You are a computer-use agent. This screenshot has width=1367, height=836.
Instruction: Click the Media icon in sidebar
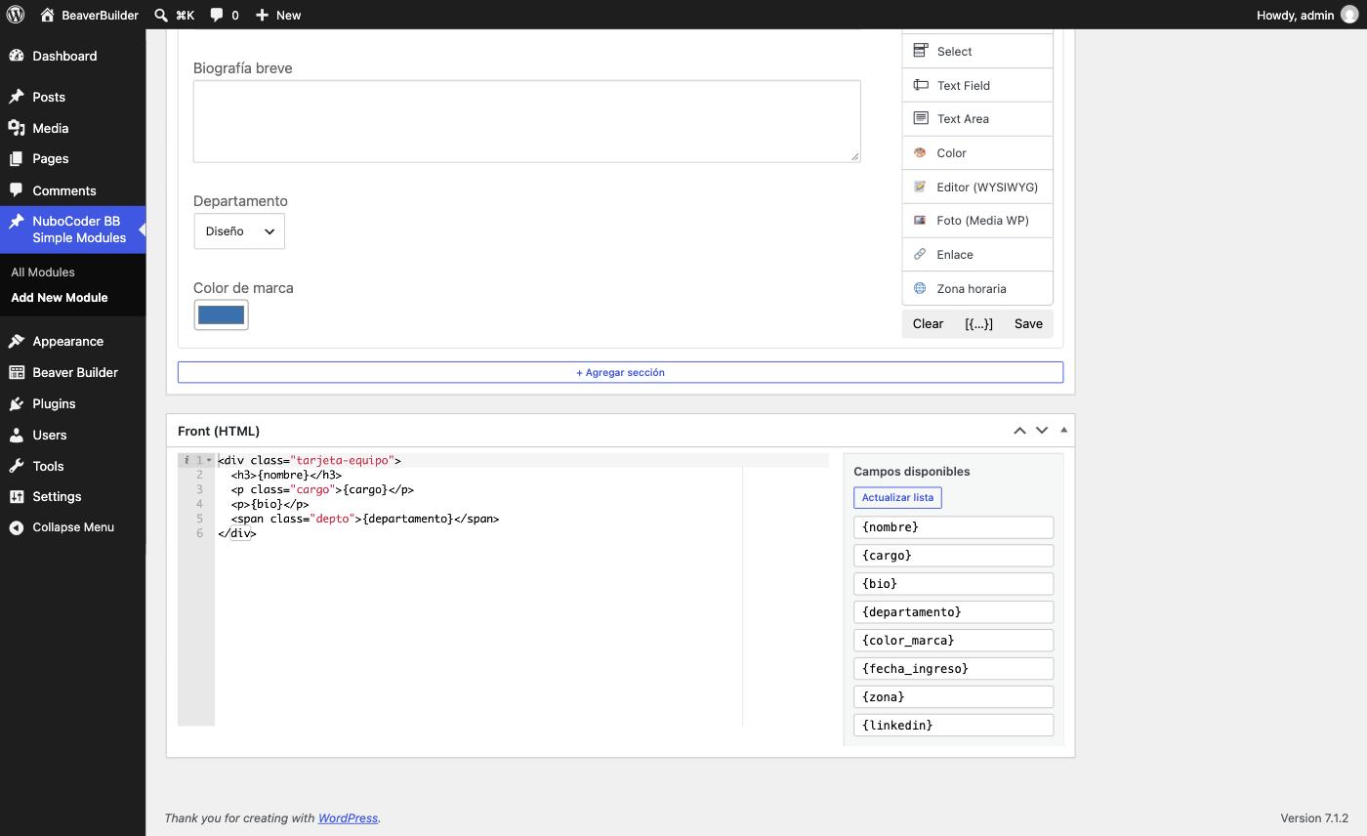click(x=17, y=128)
